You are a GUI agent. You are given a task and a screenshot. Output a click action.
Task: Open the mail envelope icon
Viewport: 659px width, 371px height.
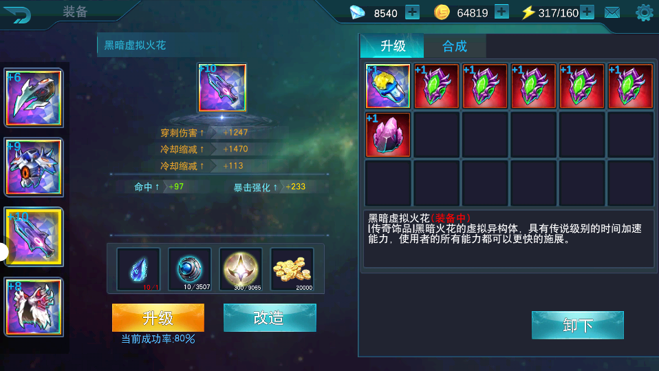612,12
